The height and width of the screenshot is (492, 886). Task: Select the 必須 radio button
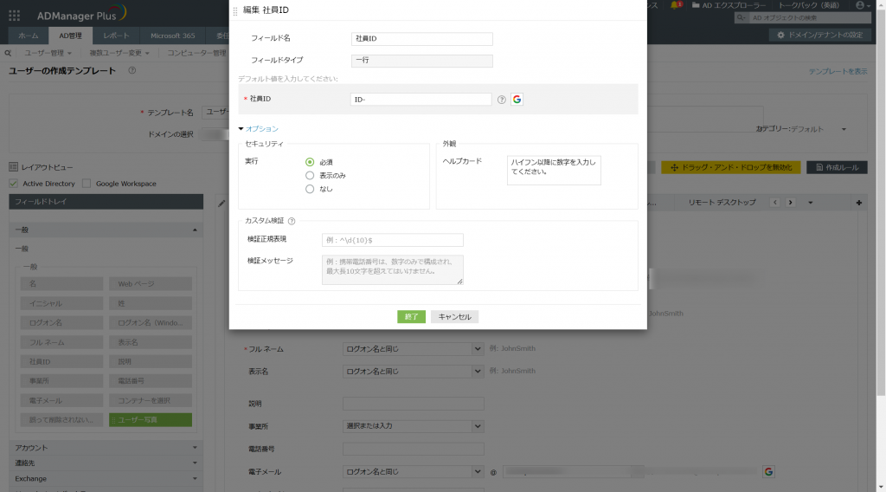point(310,162)
